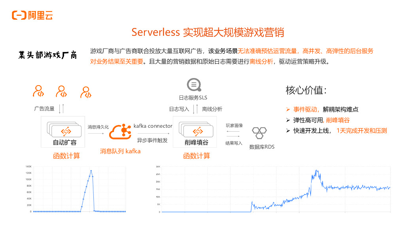Click the peak of the right line chart
The image size is (405, 227).
click(316, 170)
